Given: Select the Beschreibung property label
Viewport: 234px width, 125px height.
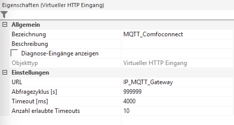Looking at the screenshot, I should click(x=30, y=44).
